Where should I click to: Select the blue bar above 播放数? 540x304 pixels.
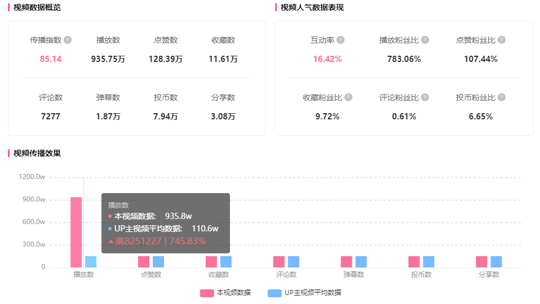(x=91, y=262)
